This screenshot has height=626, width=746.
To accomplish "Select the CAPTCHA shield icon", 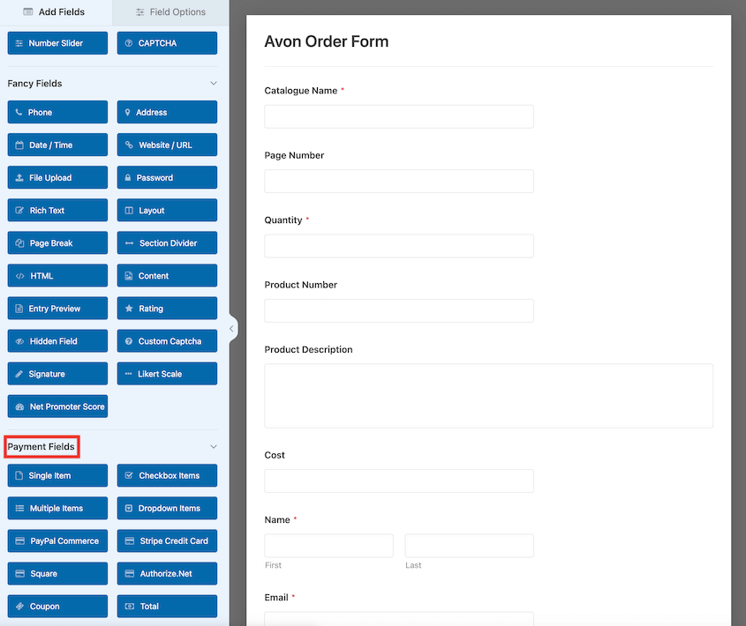I will (x=129, y=42).
